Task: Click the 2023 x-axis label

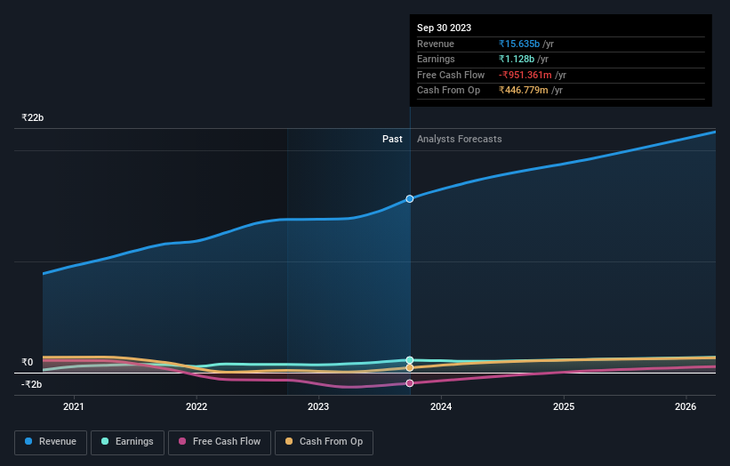Action: point(318,407)
